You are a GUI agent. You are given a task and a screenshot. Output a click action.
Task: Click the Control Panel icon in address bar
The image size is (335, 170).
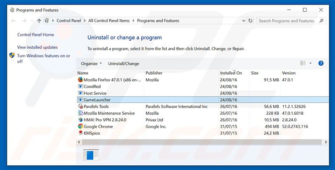click(x=47, y=21)
